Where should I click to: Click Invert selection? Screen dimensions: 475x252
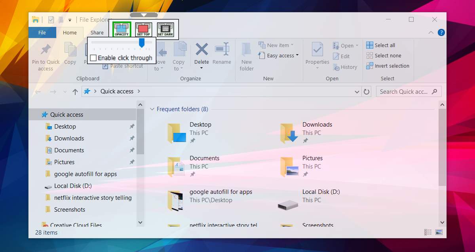tap(388, 66)
